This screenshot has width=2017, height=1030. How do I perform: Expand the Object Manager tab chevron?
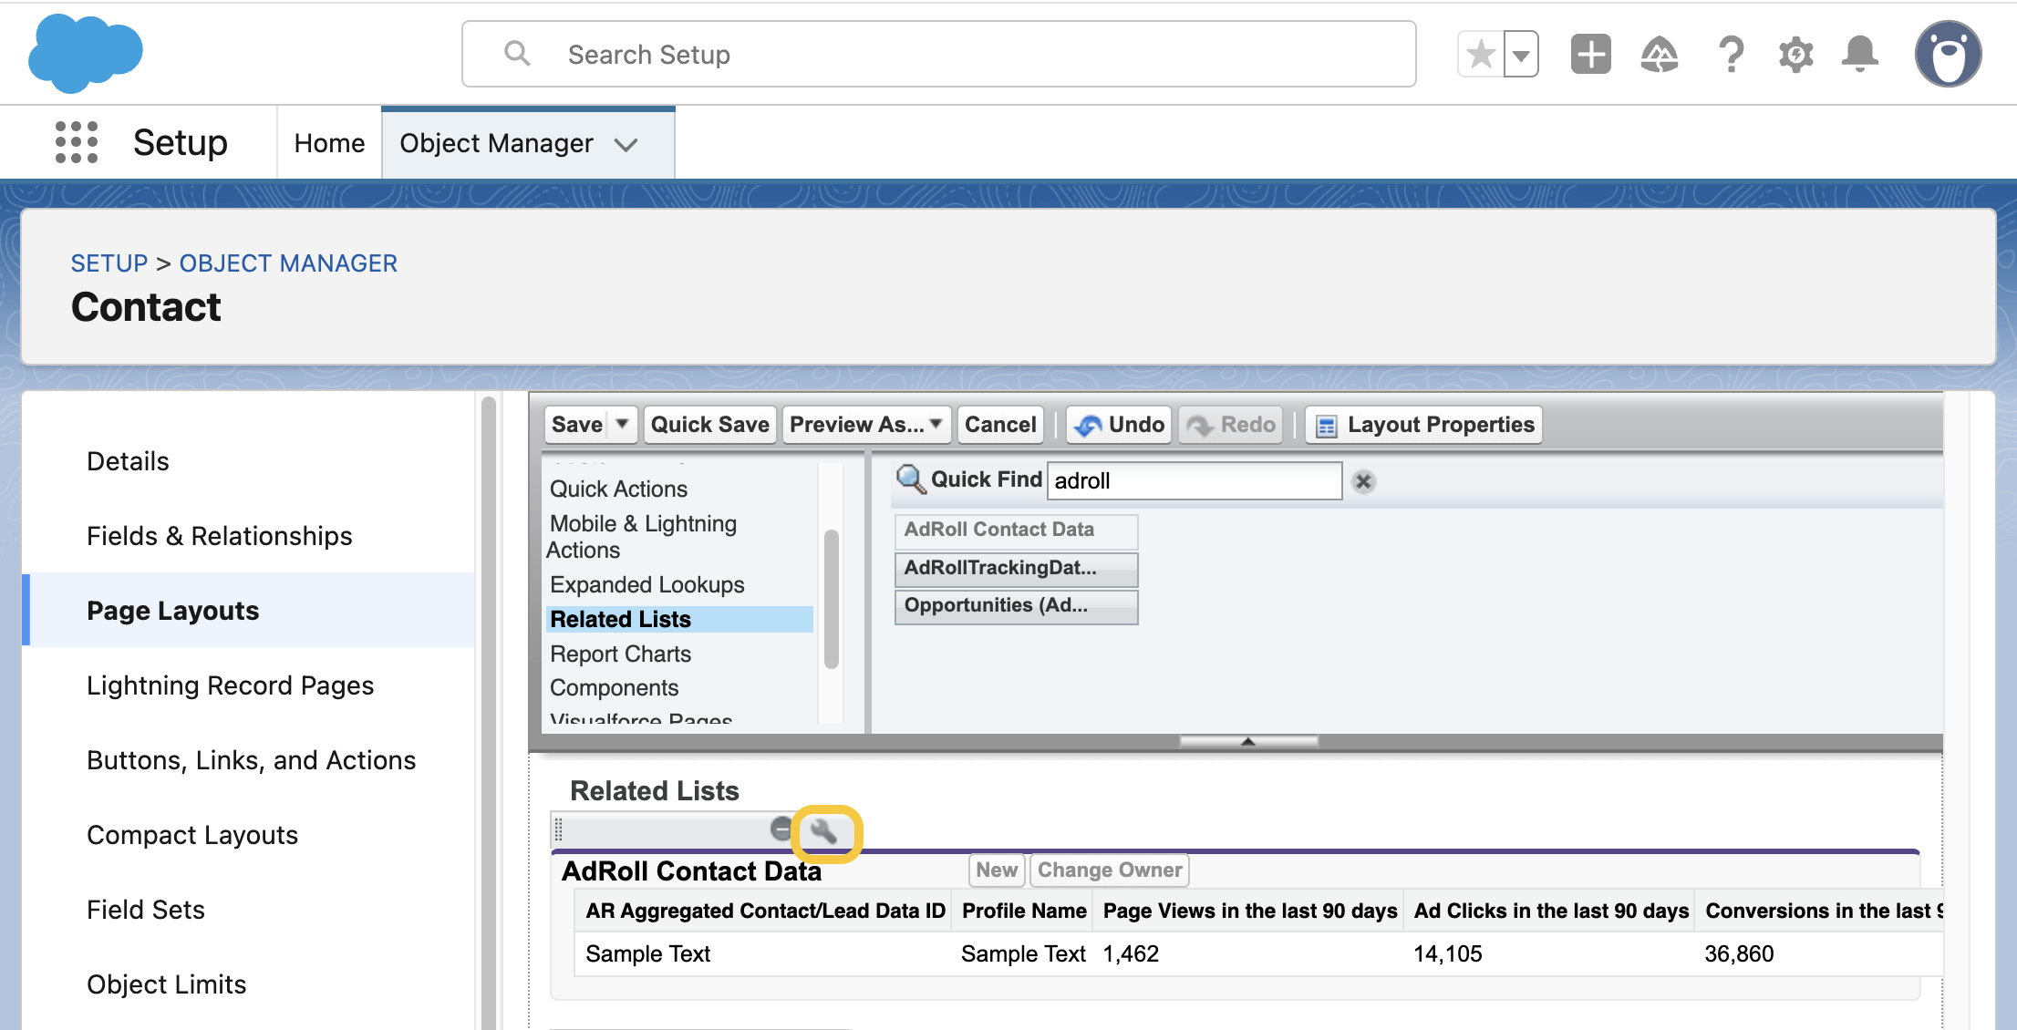(626, 144)
